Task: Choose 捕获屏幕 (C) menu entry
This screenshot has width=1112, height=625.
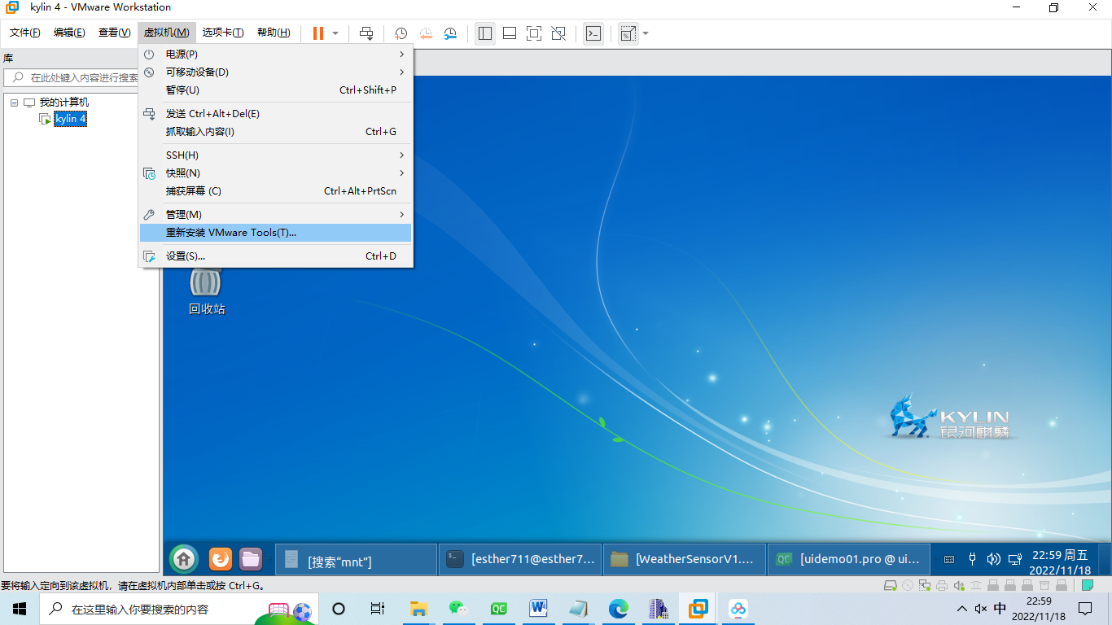Action: 276,191
